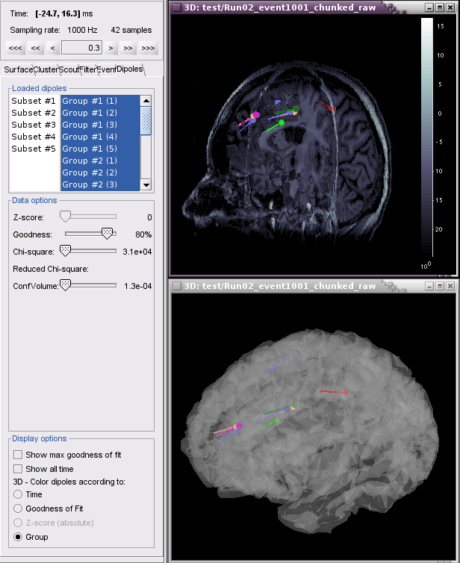
Task: Jump to last sample with >>> button
Action: click(148, 48)
